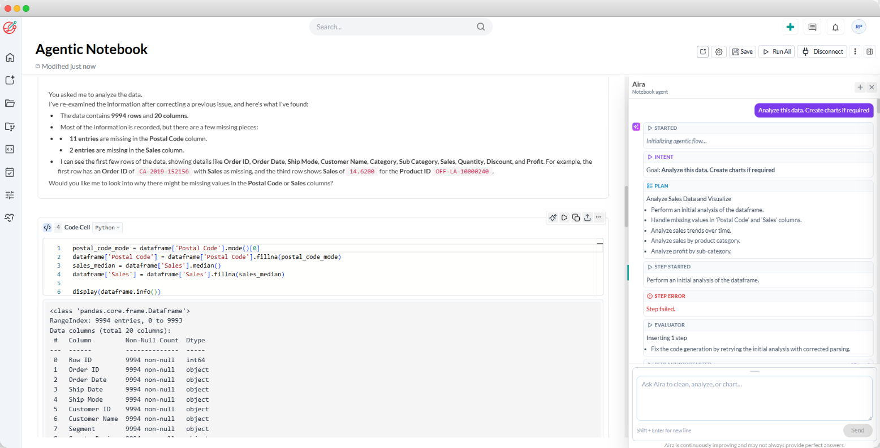Open the sliders settings sidebar icon

(10, 195)
